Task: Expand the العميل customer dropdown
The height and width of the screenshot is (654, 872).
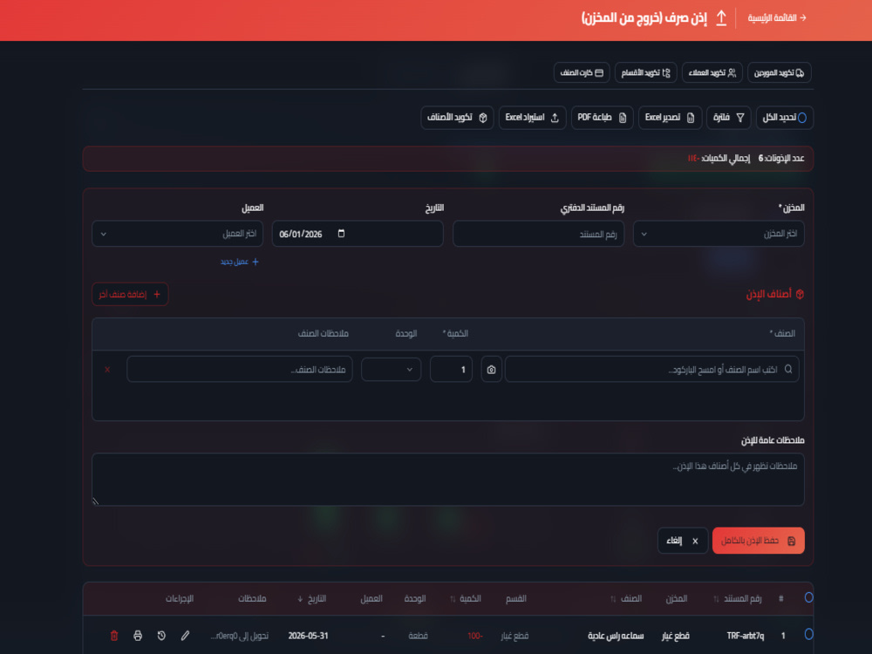Action: coord(177,234)
